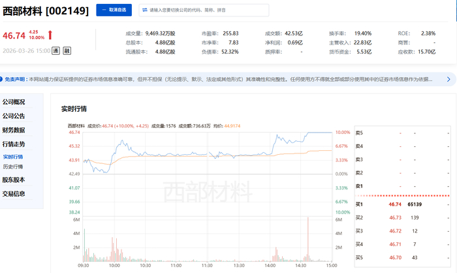Click the 成交量 value 9,469.32万股
This screenshot has width=457, height=273.
click(x=161, y=33)
